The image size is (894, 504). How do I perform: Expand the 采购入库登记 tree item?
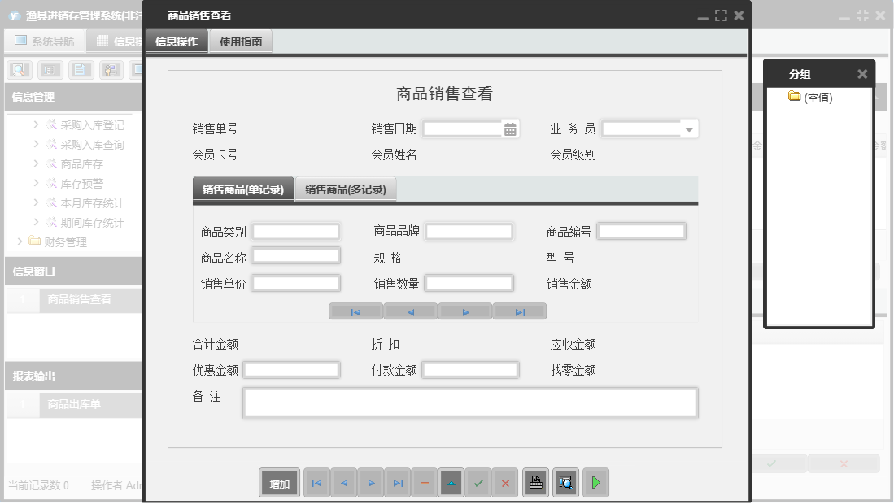[36, 125]
